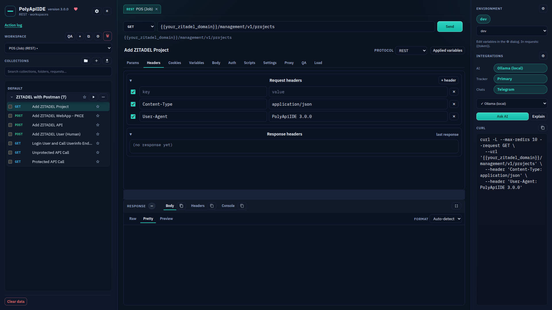Close the POS (Job) tab
The image size is (552, 310).
coord(156,9)
